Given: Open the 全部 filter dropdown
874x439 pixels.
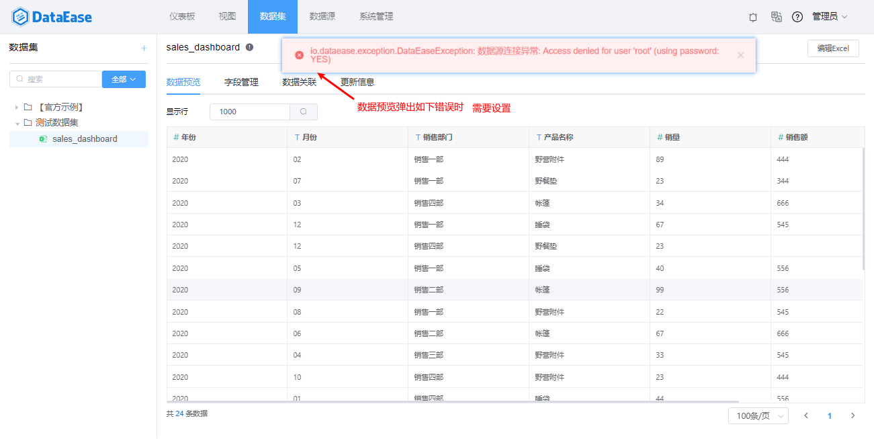Looking at the screenshot, I should click(124, 79).
